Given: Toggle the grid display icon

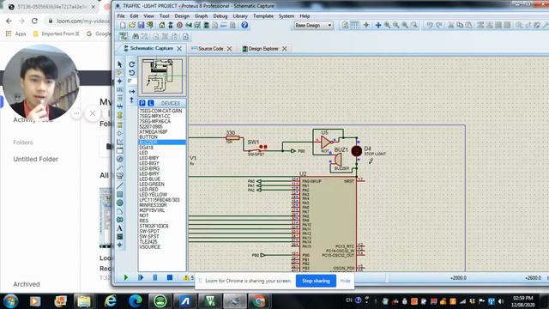Looking at the screenshot, I should [x=354, y=25].
